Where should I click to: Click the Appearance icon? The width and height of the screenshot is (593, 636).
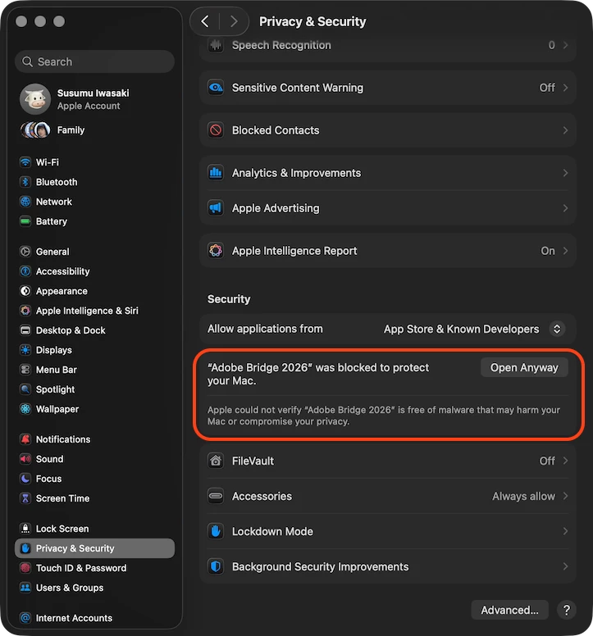click(25, 291)
